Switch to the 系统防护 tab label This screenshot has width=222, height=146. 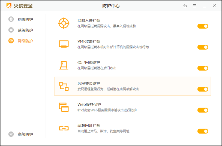click(x=25, y=30)
